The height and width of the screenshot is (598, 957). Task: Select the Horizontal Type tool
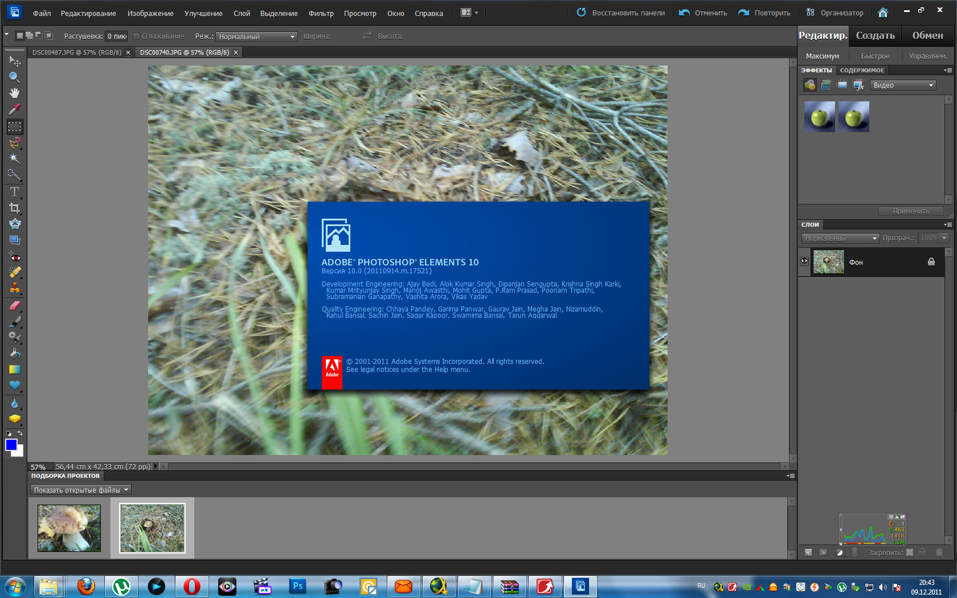(14, 191)
